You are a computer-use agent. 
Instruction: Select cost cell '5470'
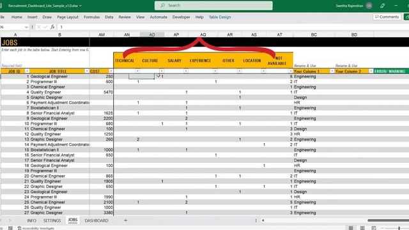(102, 92)
